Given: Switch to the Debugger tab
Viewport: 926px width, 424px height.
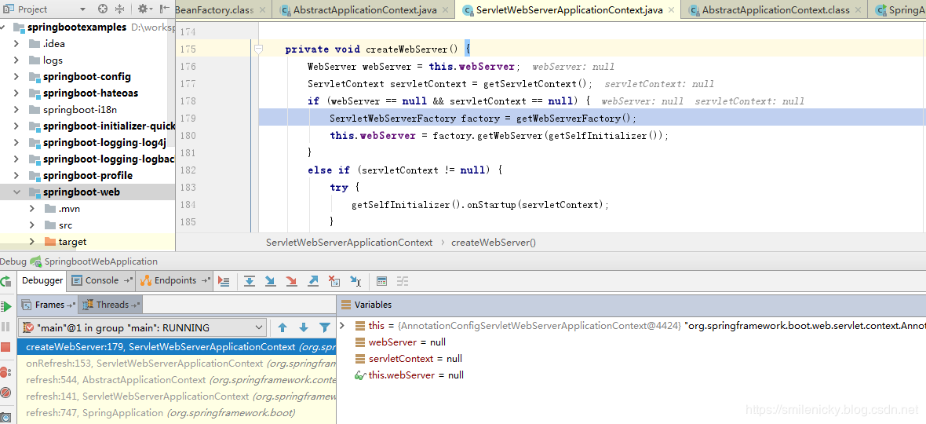Looking at the screenshot, I should (x=42, y=280).
